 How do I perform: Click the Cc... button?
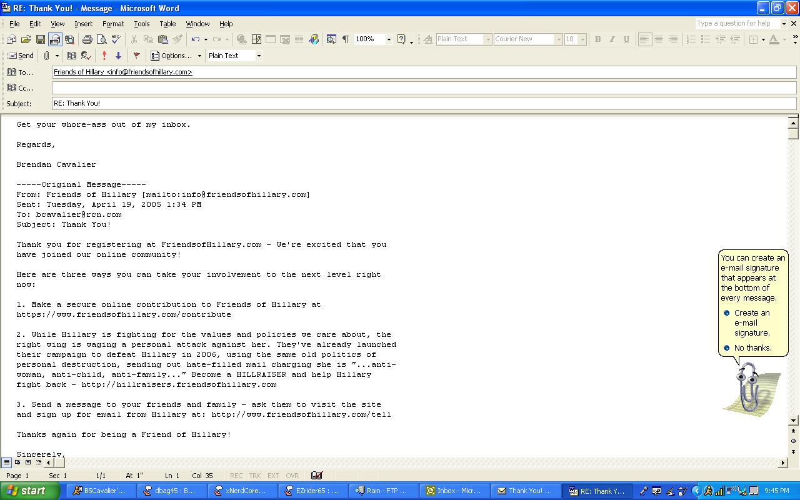click(20, 88)
